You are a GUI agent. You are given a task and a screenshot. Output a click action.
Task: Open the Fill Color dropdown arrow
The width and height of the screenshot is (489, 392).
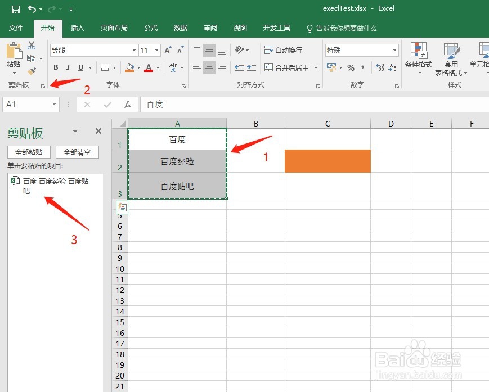coord(138,67)
